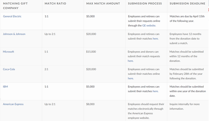Open the General Electric company link
The width and height of the screenshot is (209, 121).
point(12,16)
